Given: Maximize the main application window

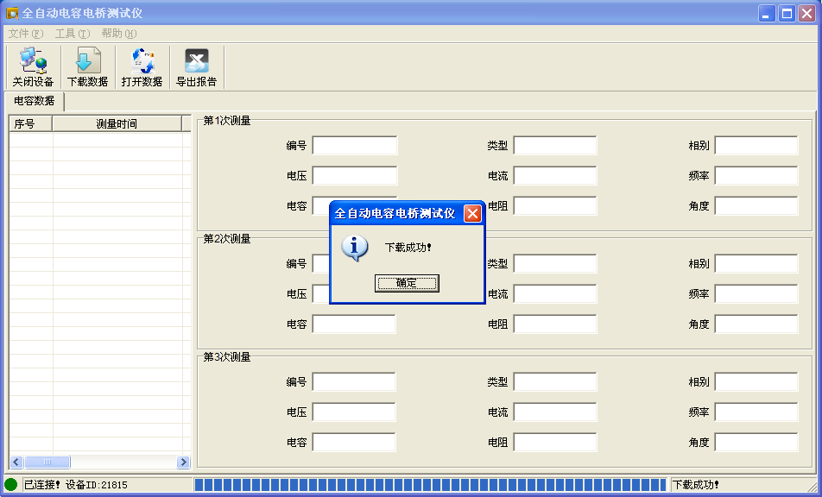Looking at the screenshot, I should pos(787,14).
